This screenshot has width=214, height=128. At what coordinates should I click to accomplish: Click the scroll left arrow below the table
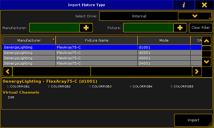[7, 71]
